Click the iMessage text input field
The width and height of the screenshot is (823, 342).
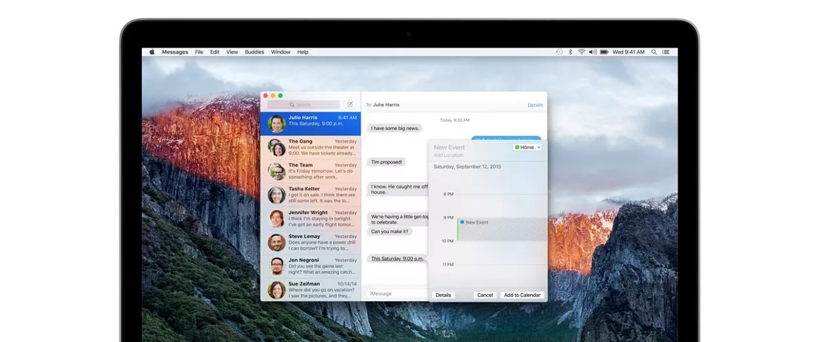[396, 293]
